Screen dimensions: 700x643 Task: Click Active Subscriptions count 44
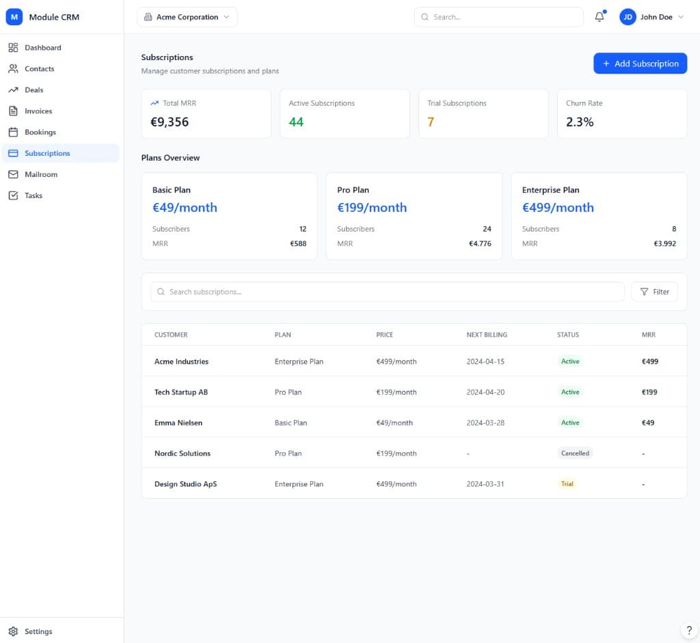[296, 122]
